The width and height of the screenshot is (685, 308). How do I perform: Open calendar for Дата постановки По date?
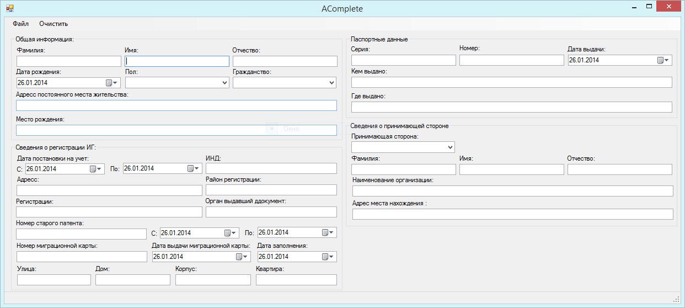pos(193,168)
